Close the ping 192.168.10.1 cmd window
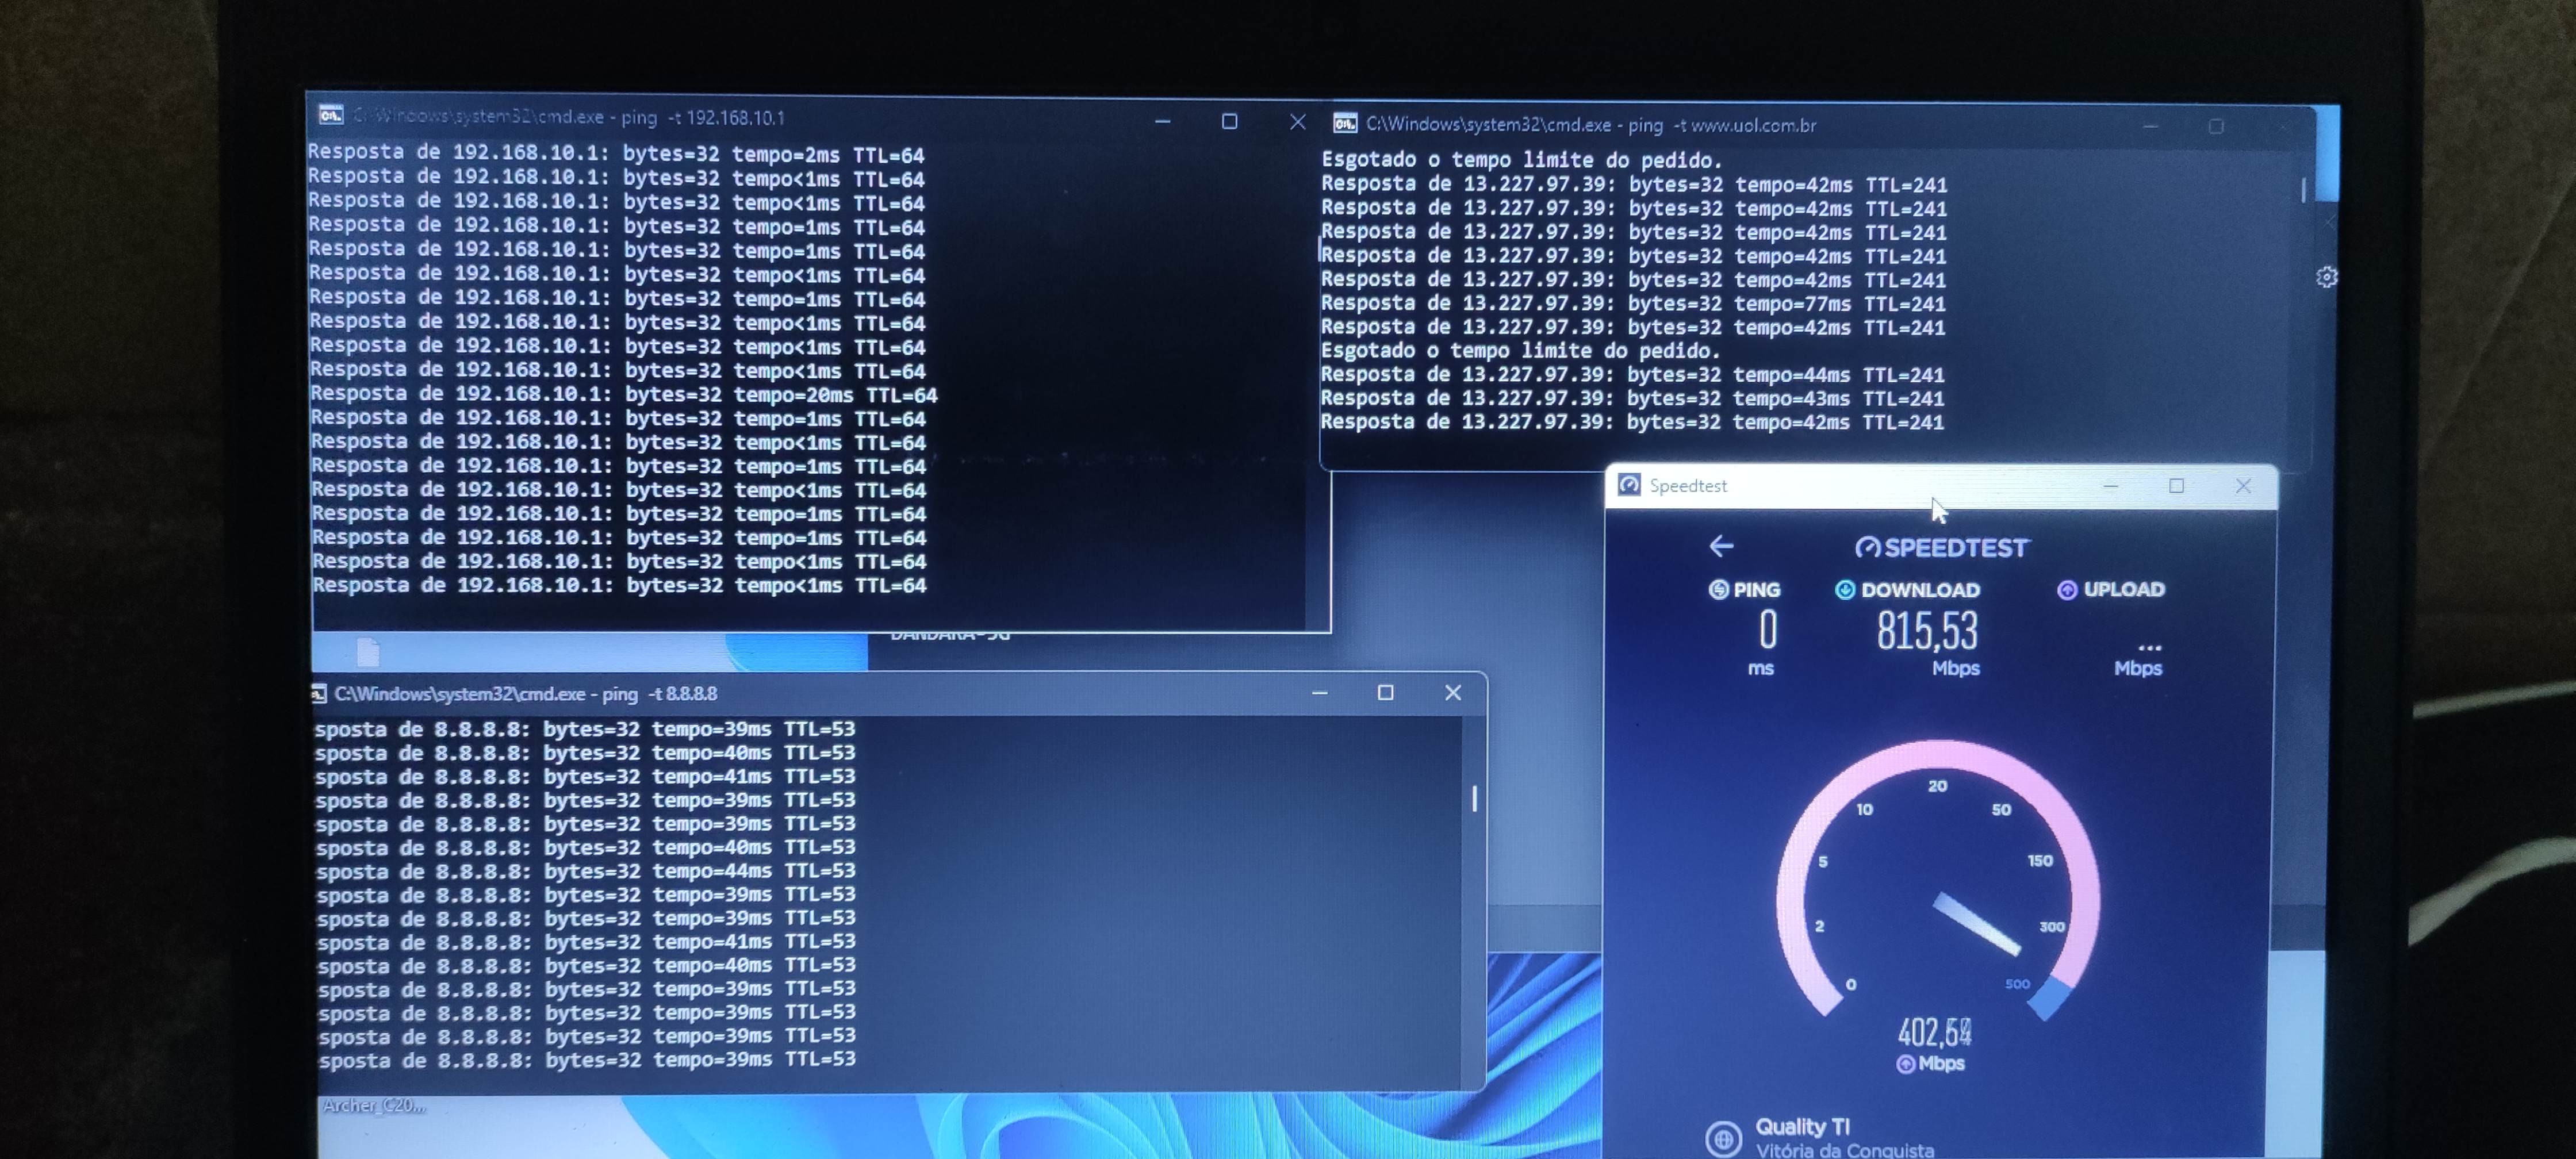The height and width of the screenshot is (1159, 2576). click(x=1297, y=122)
